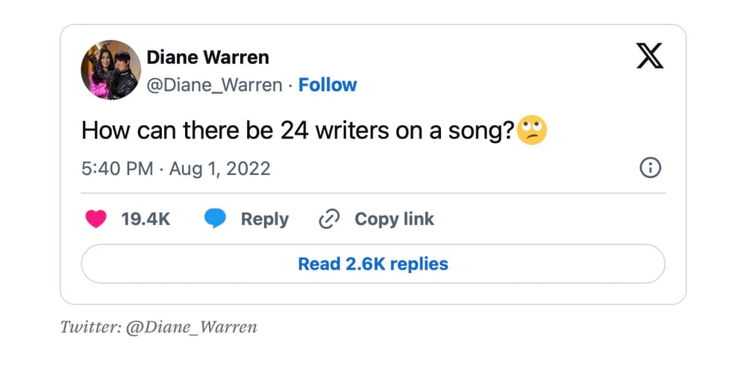Click the Aug 1, 2022 date text
The height and width of the screenshot is (370, 749).
[220, 168]
